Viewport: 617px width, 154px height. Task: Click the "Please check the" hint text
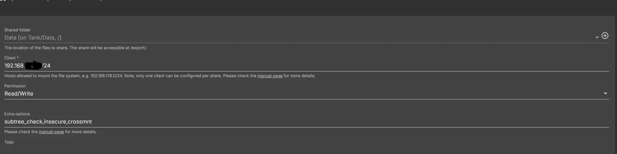coord(21,132)
